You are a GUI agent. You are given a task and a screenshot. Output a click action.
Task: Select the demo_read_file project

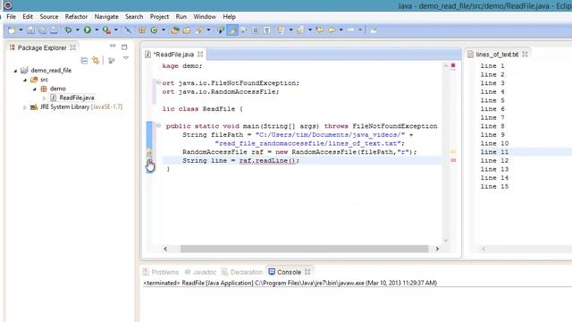51,70
